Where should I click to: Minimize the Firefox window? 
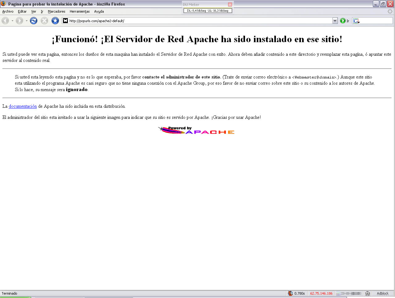click(376, 4)
